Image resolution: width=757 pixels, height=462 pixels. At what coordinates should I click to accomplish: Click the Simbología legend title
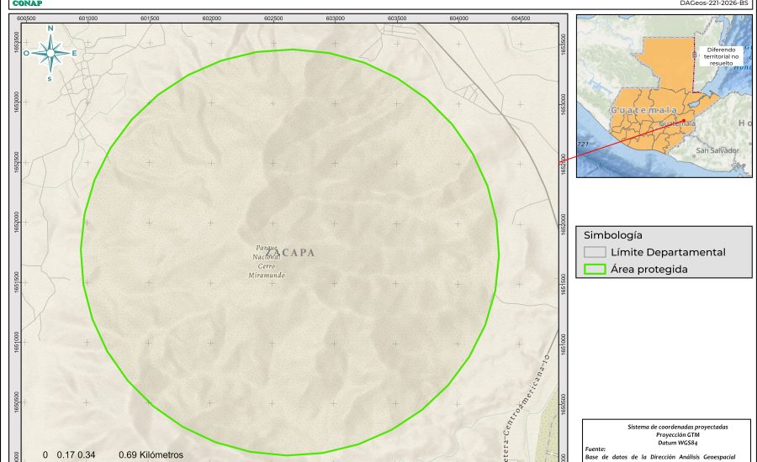[x=613, y=235]
